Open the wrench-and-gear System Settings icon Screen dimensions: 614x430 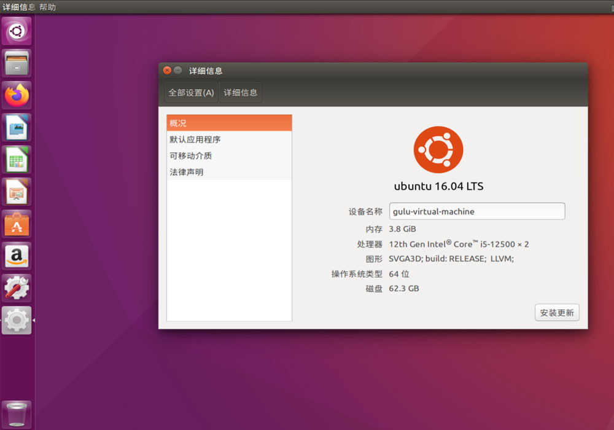tap(17, 288)
